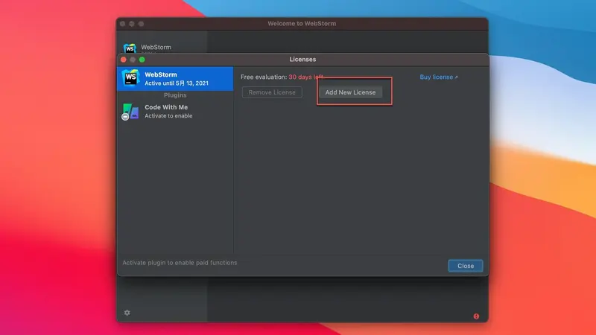Viewport: 596px width, 335px height.
Task: Click the green zoom dot on Licenses dialog
Action: click(x=142, y=60)
